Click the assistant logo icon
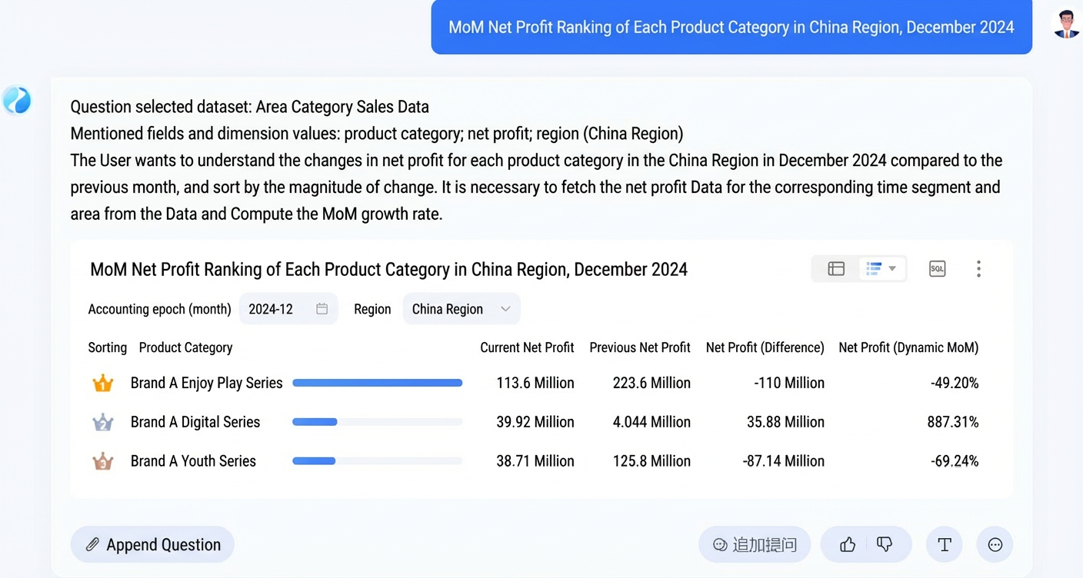 pos(17,100)
